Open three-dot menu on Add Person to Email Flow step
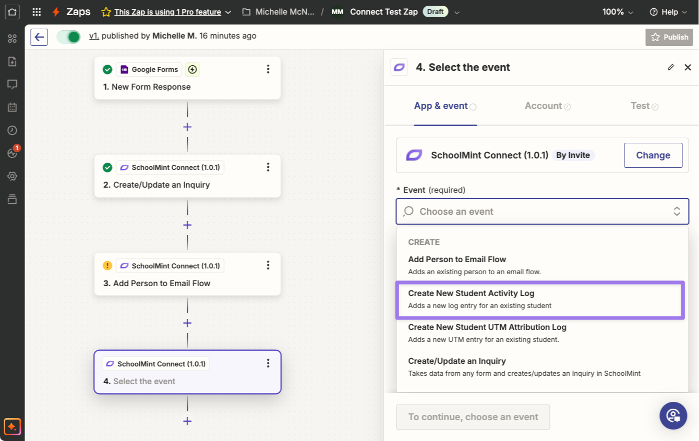Viewport: 699px width, 441px height. coord(268,265)
